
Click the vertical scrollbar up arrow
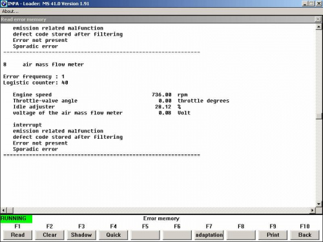pyautogui.click(x=318, y=27)
